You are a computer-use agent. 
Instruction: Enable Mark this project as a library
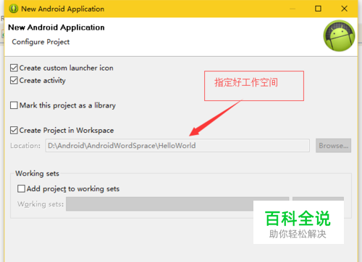pyautogui.click(x=14, y=105)
